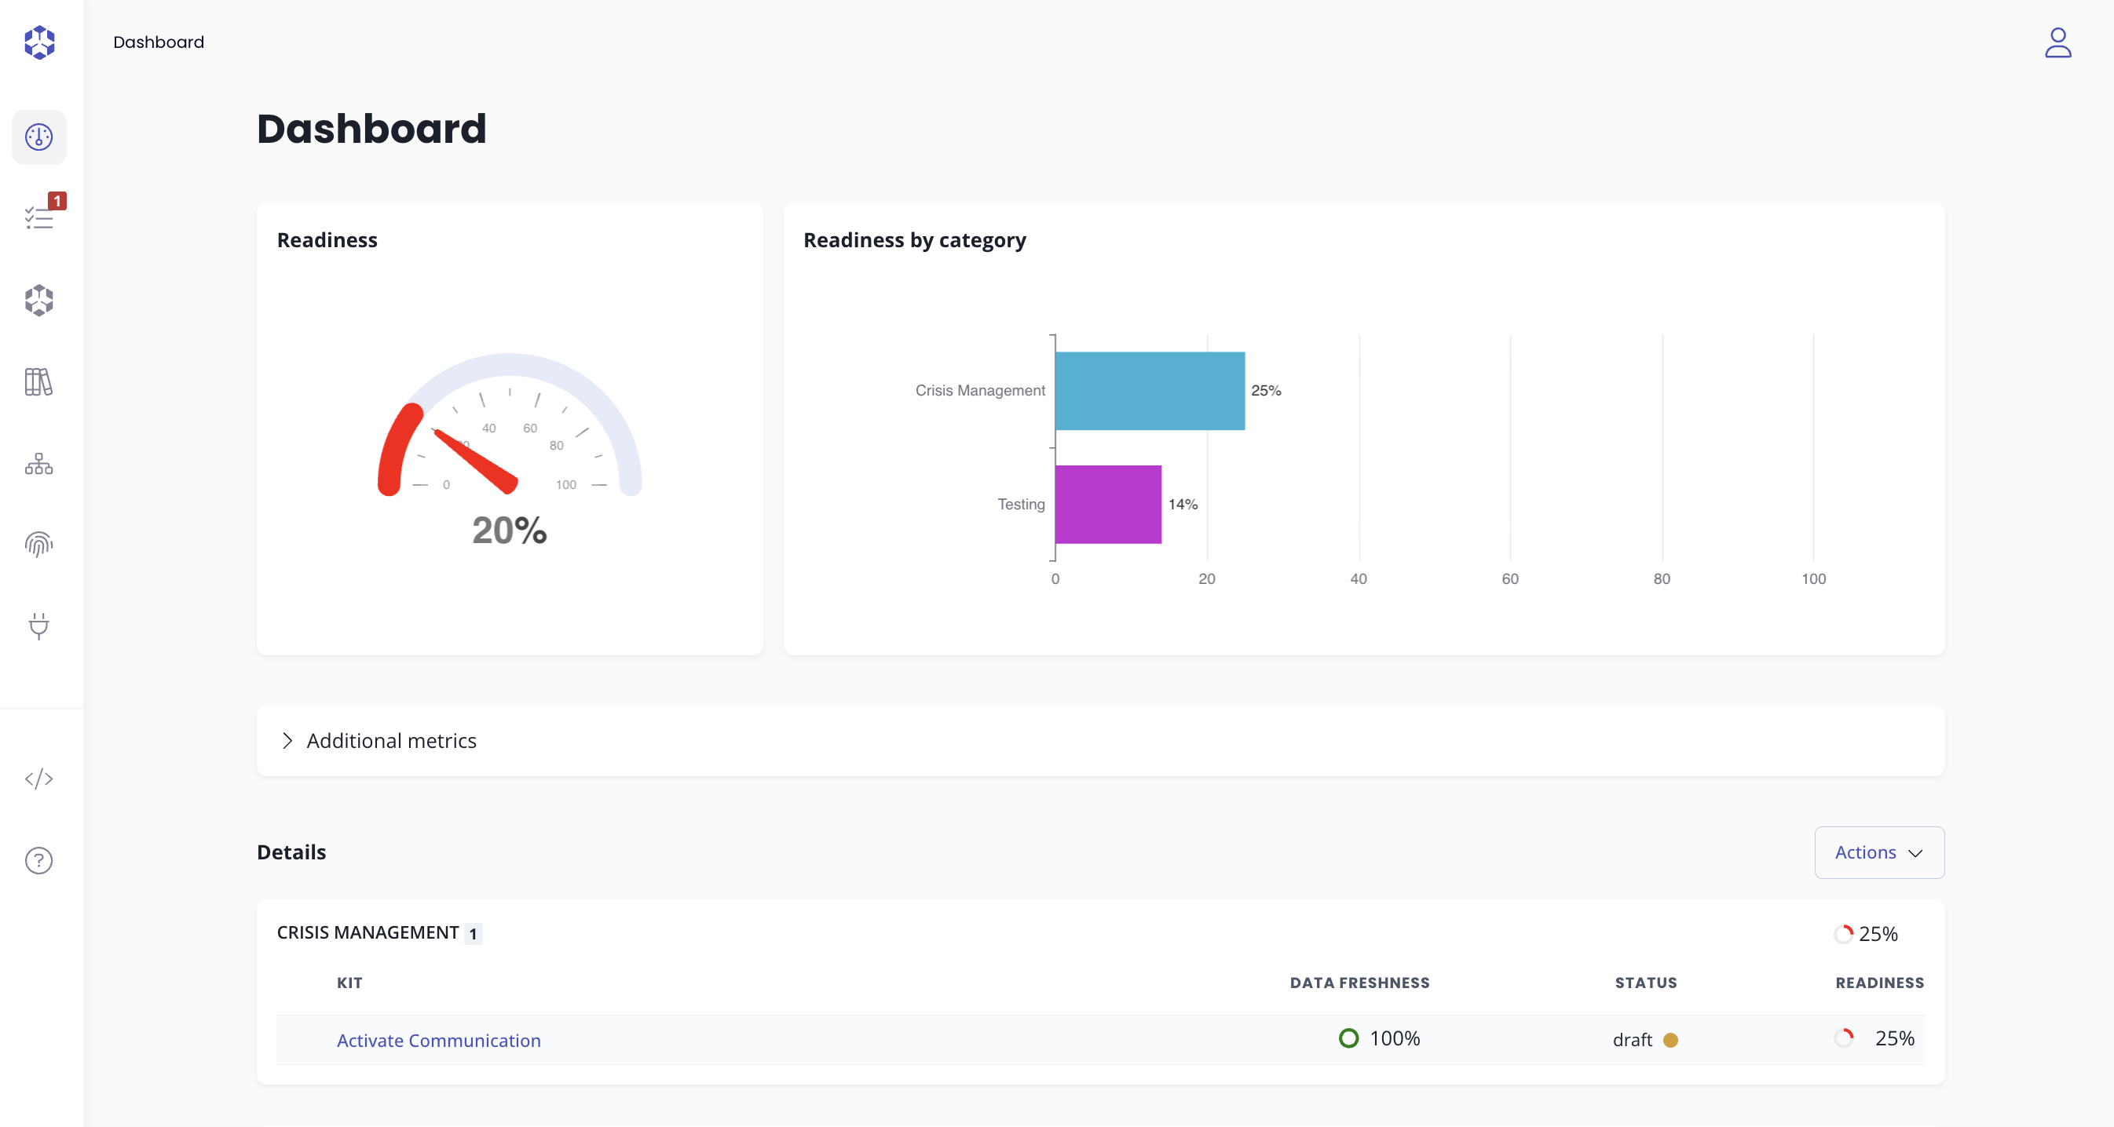Click the Testing purple bar in chart

(1107, 505)
